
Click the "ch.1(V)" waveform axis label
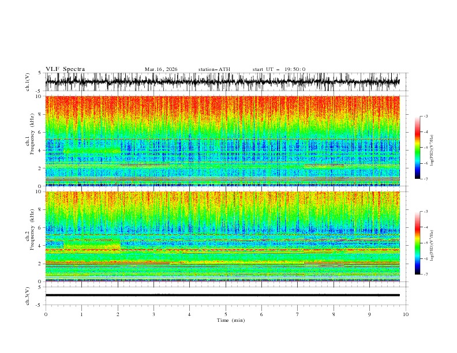(x=28, y=82)
